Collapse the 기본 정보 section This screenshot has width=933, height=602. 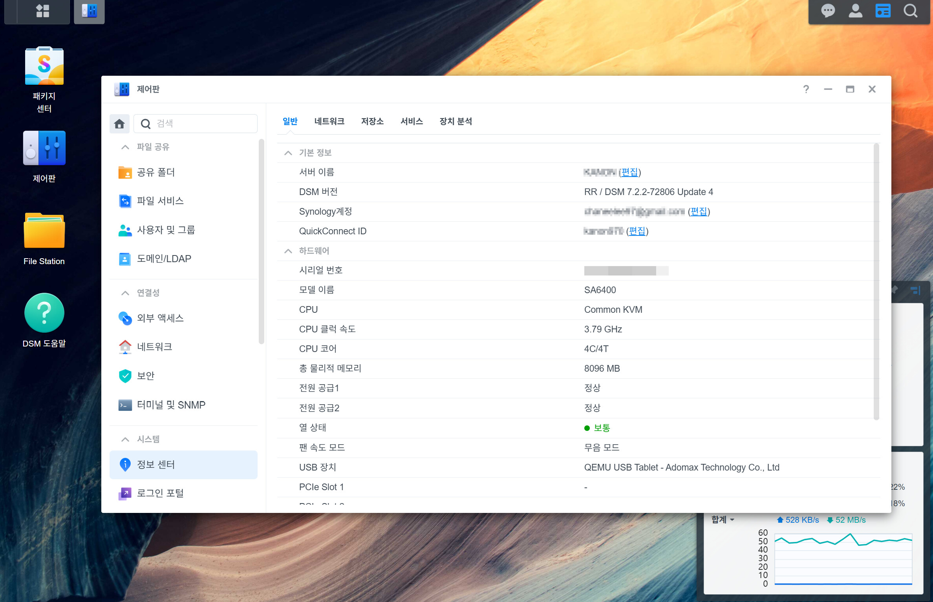point(288,153)
